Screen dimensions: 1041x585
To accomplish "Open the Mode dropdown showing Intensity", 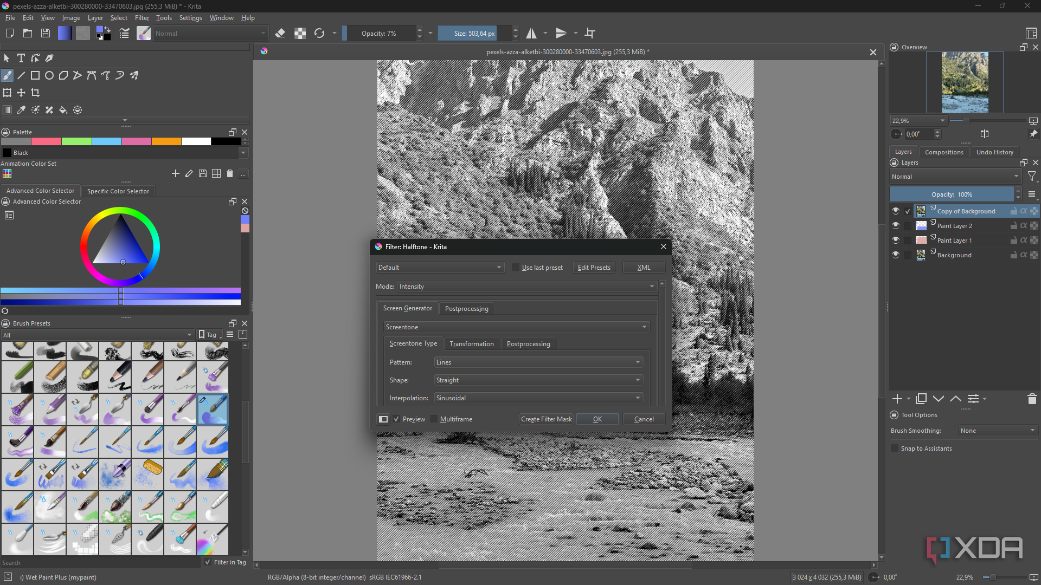I will (x=527, y=287).
